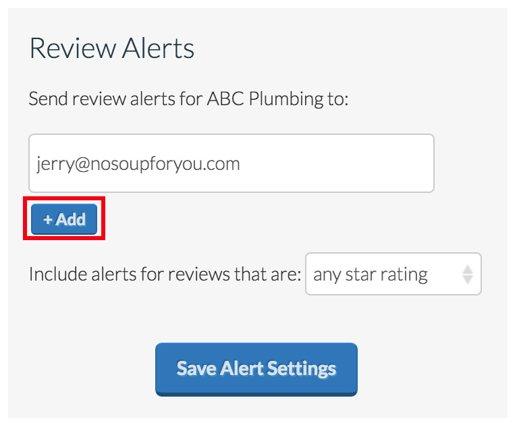Add another alert email recipient

coord(64,219)
